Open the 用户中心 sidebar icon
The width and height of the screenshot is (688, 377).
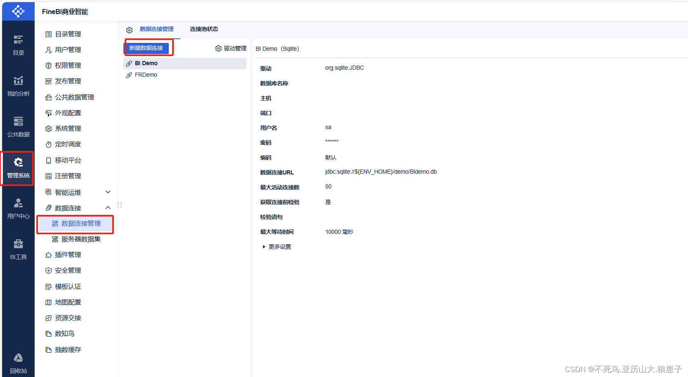click(18, 207)
